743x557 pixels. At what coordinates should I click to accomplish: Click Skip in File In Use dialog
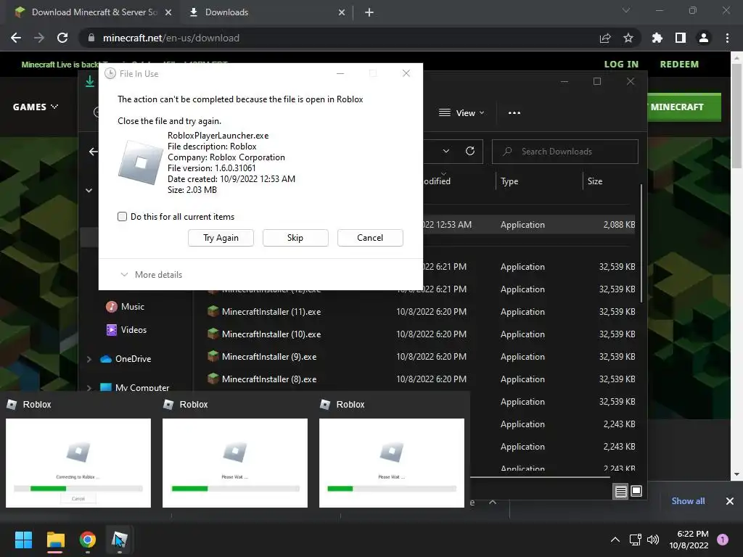pos(295,238)
